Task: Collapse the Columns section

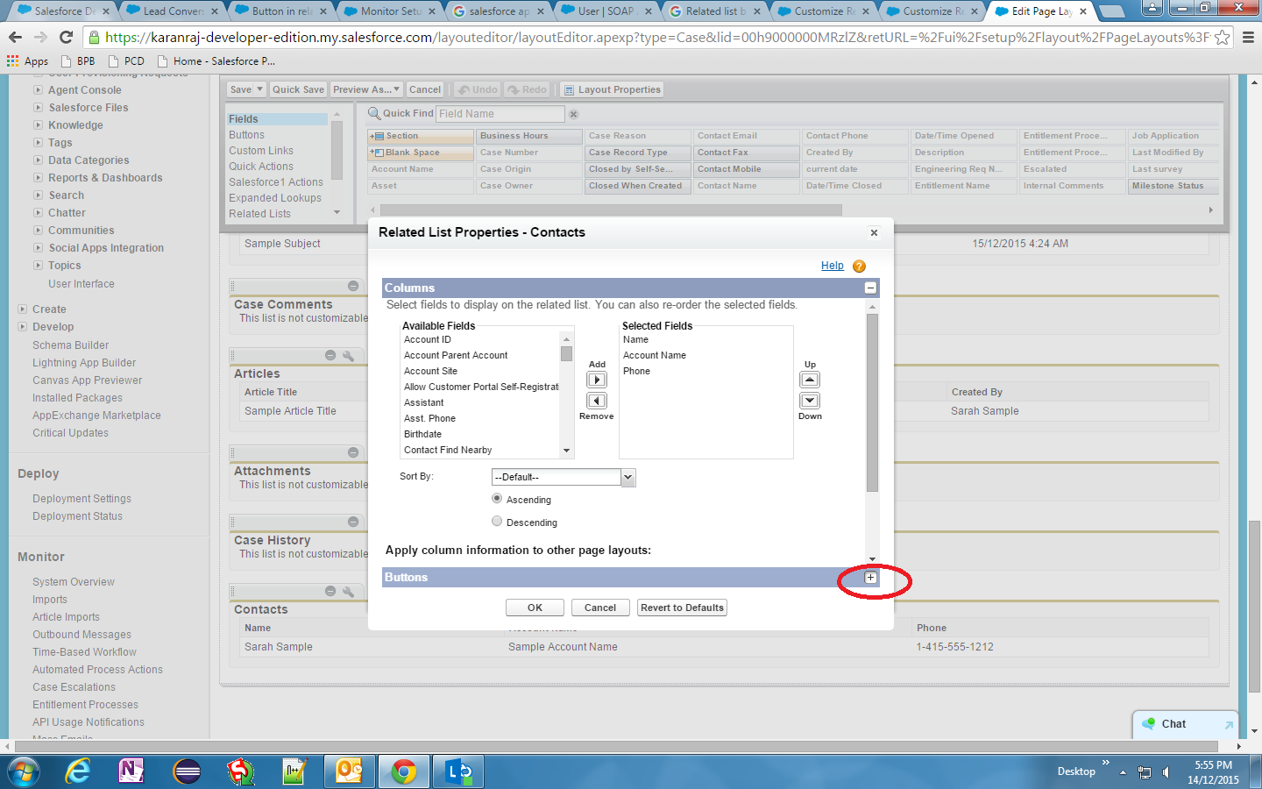Action: point(870,288)
